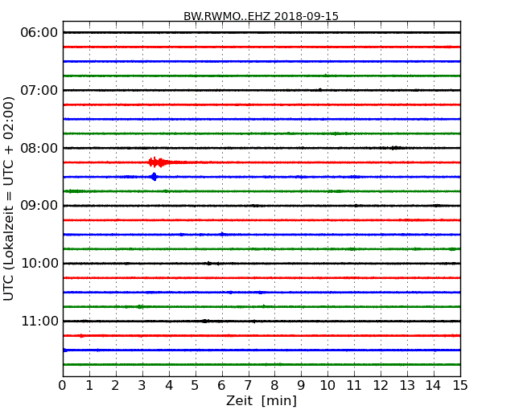Select the 10:00 time tick label
This screenshot has width=523, height=418.
click(x=39, y=264)
